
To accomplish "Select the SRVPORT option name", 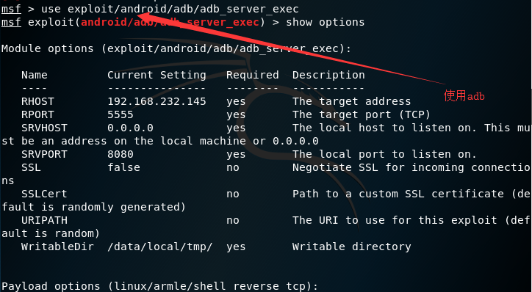I will [44, 155].
